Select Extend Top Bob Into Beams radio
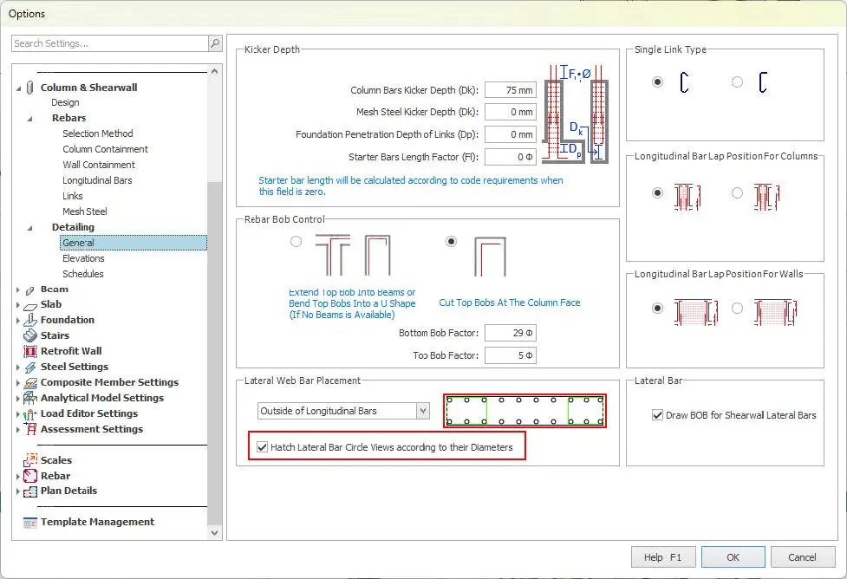 pyautogui.click(x=296, y=242)
